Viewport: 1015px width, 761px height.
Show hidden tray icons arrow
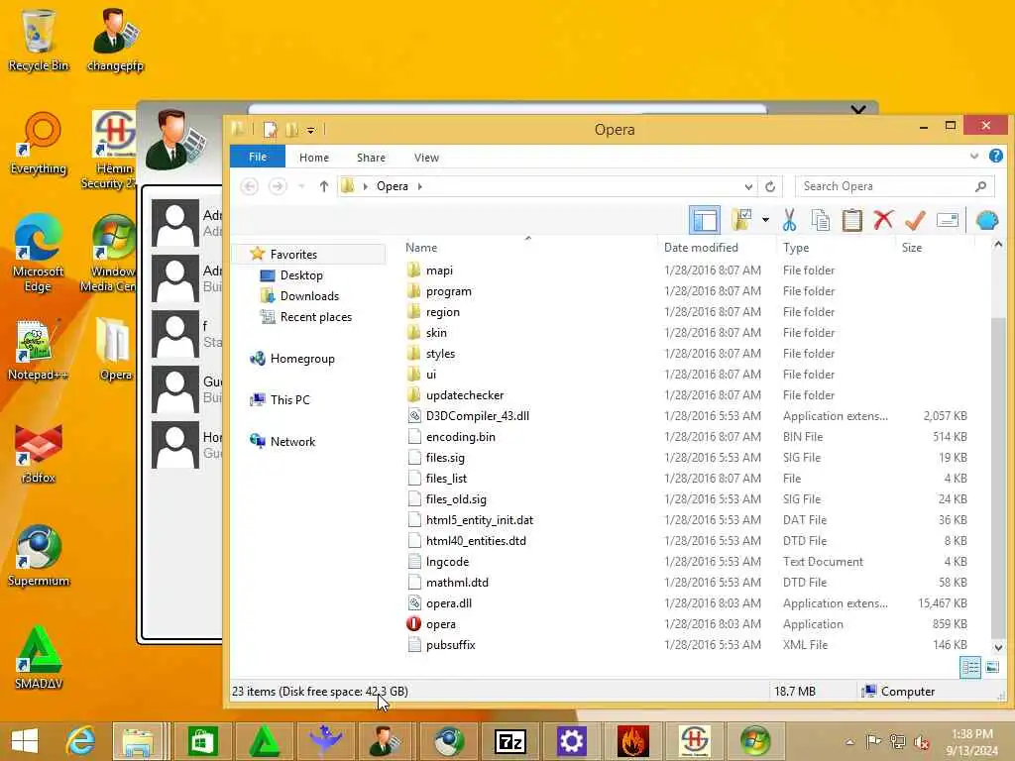[849, 741]
